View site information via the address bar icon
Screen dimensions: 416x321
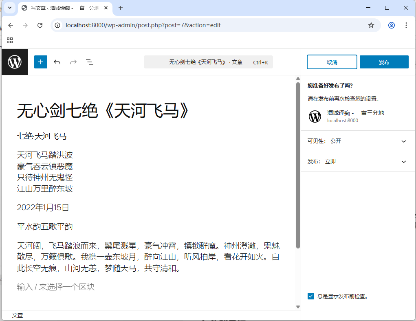(x=57, y=25)
